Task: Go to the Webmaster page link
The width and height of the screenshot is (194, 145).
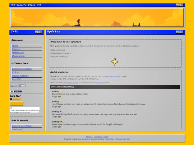Action: coord(18,52)
